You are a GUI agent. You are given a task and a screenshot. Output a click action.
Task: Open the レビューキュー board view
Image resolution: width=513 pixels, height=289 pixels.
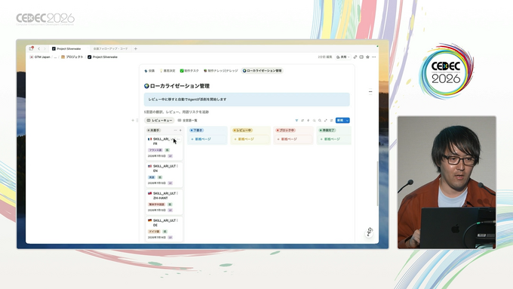click(x=159, y=121)
